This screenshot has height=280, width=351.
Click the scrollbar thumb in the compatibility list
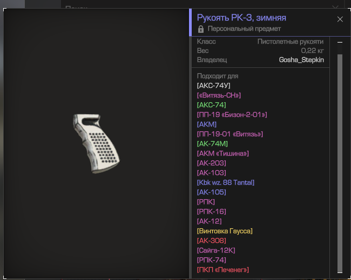click(x=340, y=162)
